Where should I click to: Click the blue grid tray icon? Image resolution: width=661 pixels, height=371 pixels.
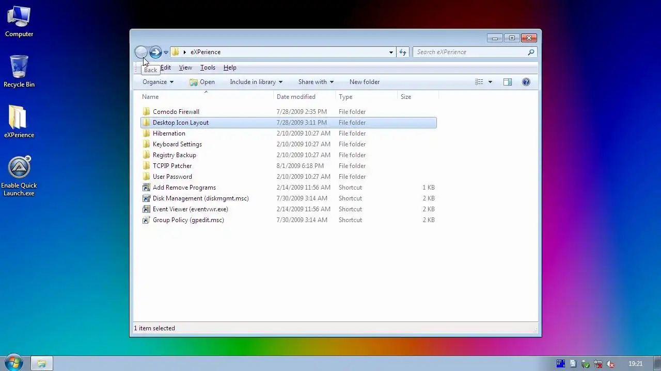(x=560, y=364)
